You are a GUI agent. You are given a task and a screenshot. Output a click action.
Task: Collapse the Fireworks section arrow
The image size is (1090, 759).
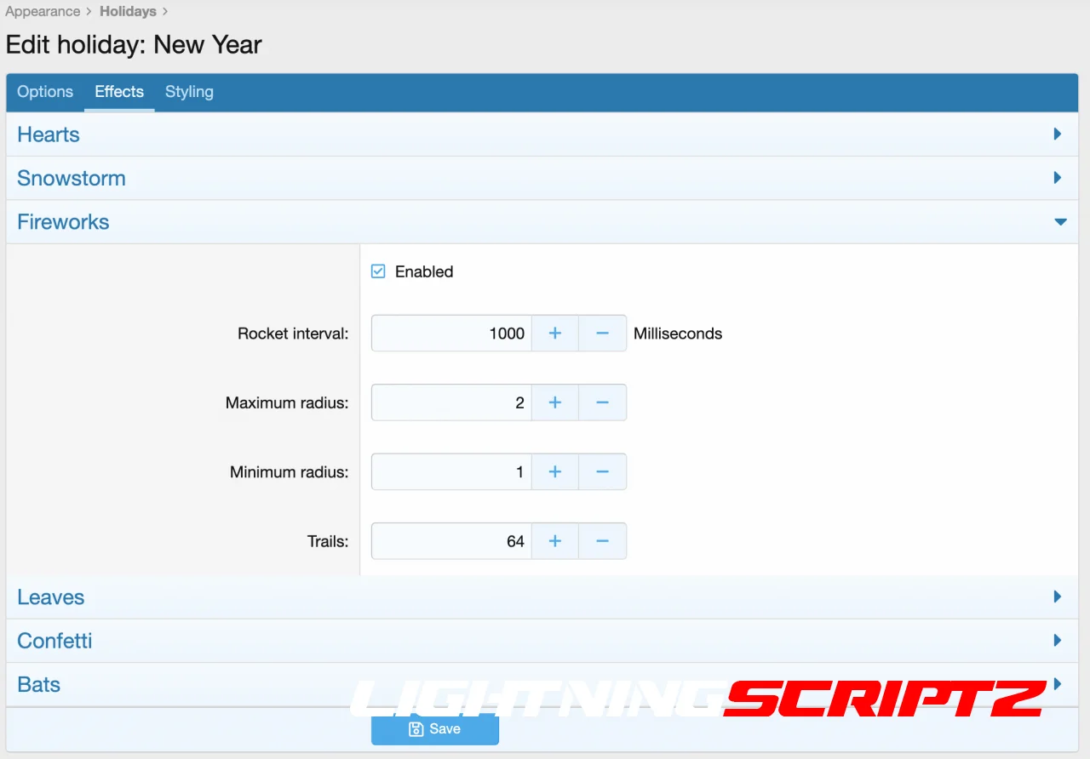pyautogui.click(x=1059, y=222)
